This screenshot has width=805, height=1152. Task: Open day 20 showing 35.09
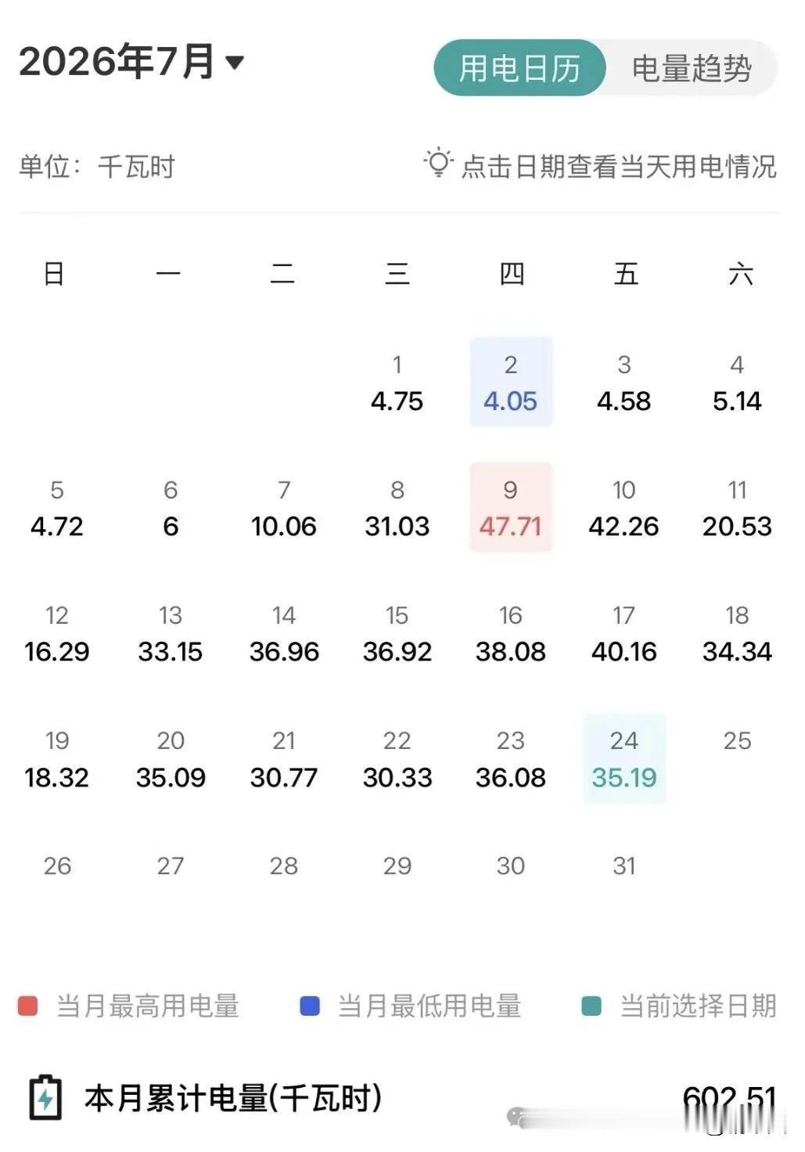pos(171,758)
